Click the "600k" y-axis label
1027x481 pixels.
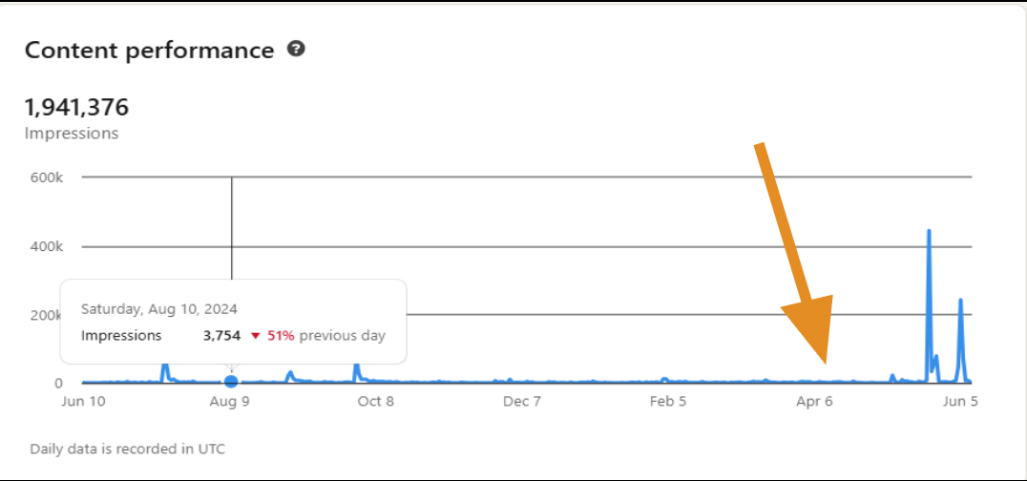pyautogui.click(x=46, y=178)
